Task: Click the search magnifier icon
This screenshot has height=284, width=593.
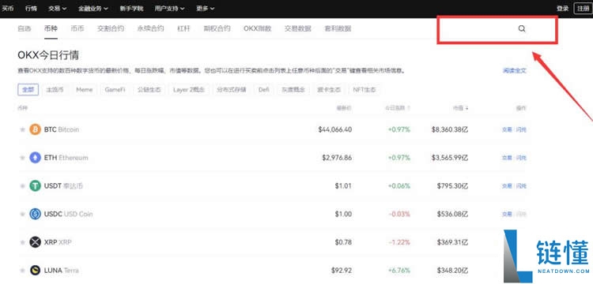Action: coord(522,28)
